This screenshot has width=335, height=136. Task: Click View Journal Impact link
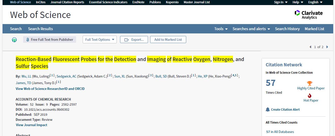point(32,125)
